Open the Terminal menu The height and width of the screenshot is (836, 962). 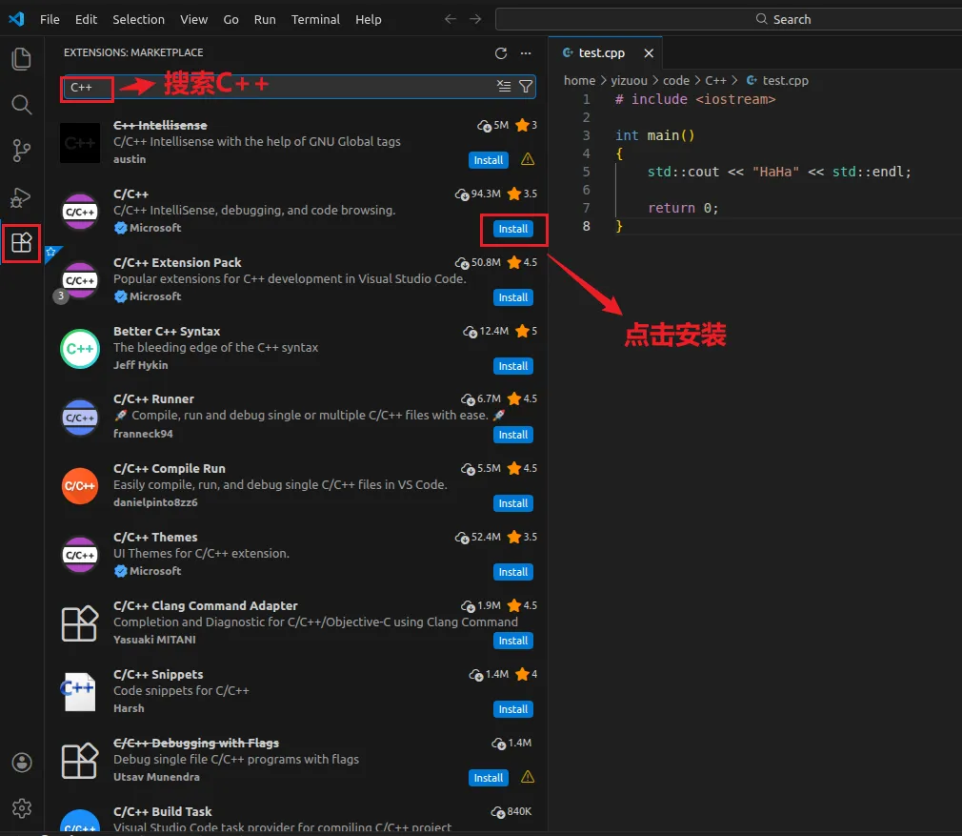pyautogui.click(x=315, y=19)
